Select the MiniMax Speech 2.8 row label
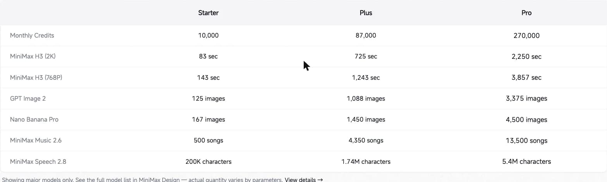This screenshot has width=607, height=182. [38, 161]
